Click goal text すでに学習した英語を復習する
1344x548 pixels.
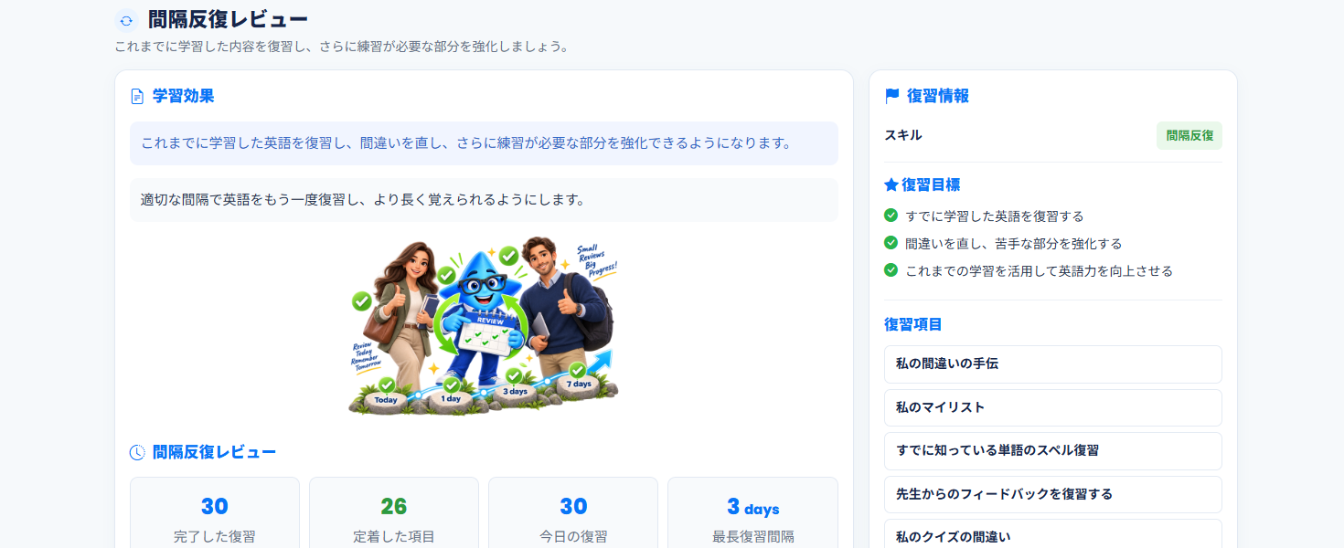pos(995,216)
